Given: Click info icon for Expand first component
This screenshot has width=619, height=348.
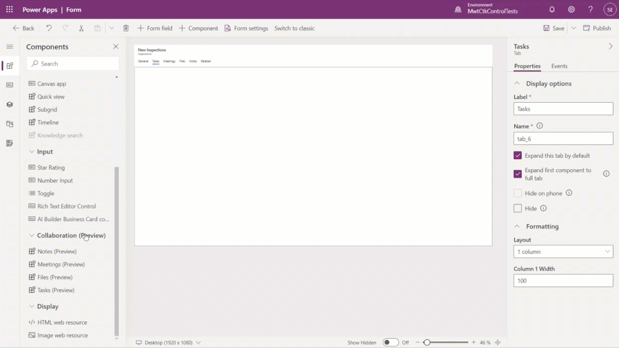Looking at the screenshot, I should tap(607, 173).
